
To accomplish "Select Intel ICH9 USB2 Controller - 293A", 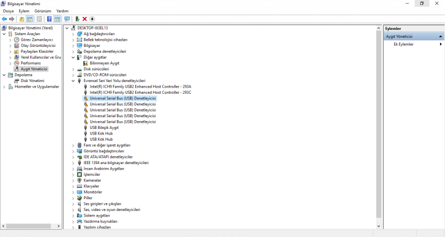I will [x=140, y=87].
